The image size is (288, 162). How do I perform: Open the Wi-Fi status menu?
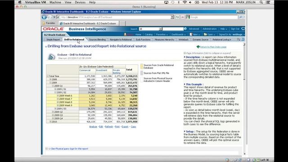click(x=184, y=2)
